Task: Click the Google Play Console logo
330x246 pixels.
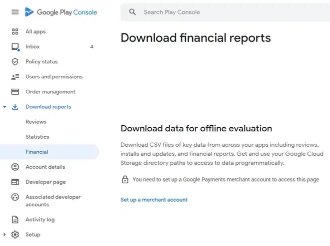Action: coord(61,12)
